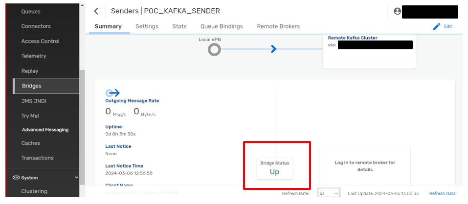Click the sidebar vertical scrollbar

pos(82,127)
